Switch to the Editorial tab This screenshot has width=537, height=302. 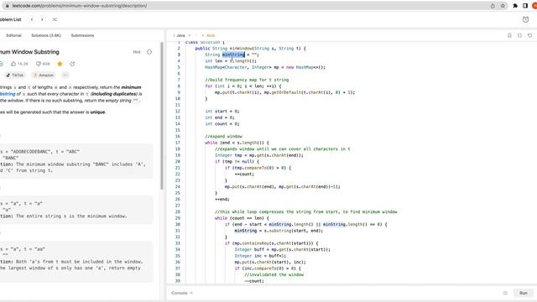[x=13, y=35]
